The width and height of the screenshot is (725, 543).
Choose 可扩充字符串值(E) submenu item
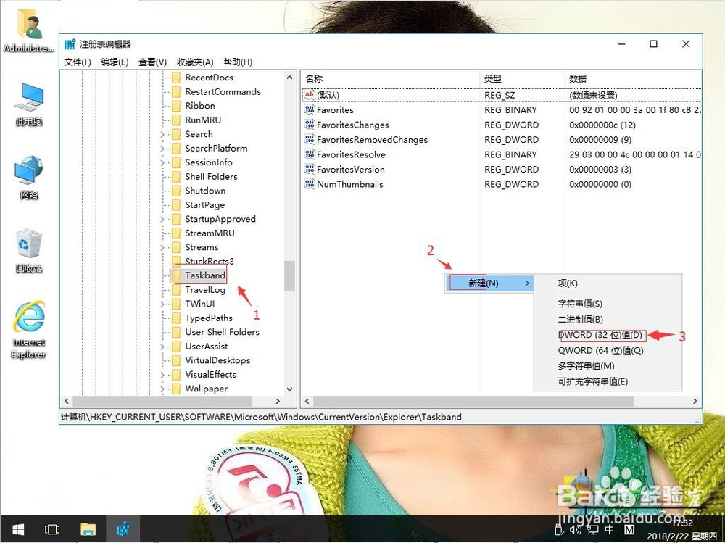click(608, 381)
